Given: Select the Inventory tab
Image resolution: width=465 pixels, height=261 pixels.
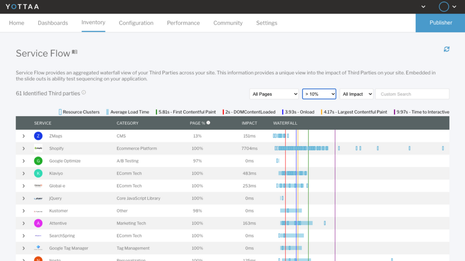Looking at the screenshot, I should (93, 22).
